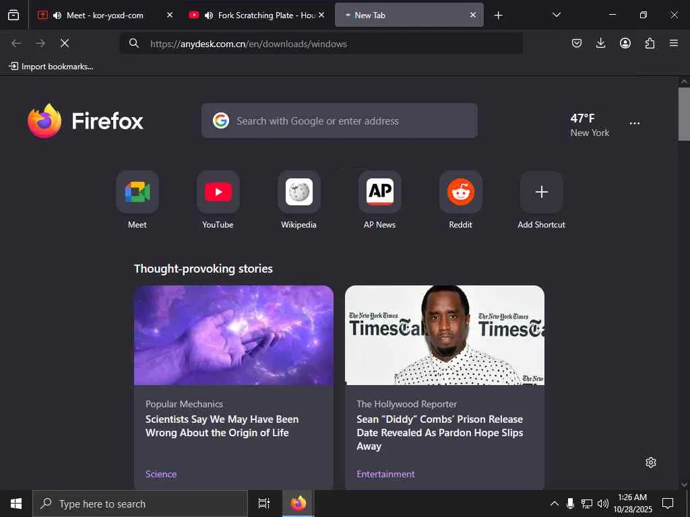690x517 pixels.
Task: Mute audio on Meet tab
Action: (x=57, y=15)
